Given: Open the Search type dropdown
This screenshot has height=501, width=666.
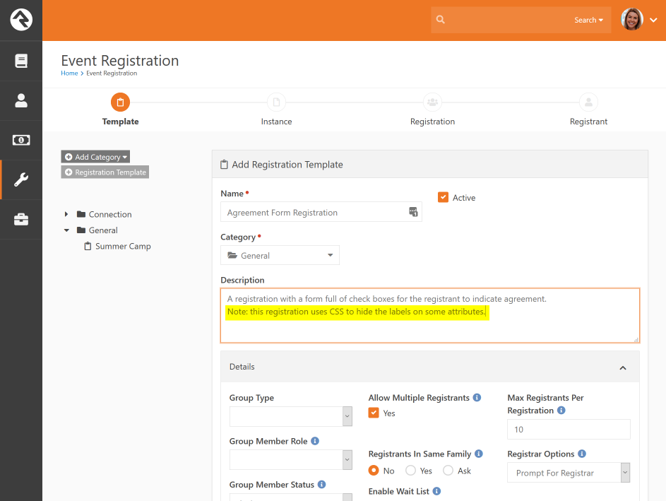Looking at the screenshot, I should pos(588,20).
